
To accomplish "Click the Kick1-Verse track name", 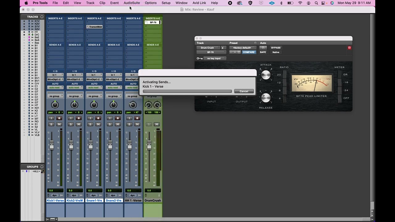I will click(55, 200).
